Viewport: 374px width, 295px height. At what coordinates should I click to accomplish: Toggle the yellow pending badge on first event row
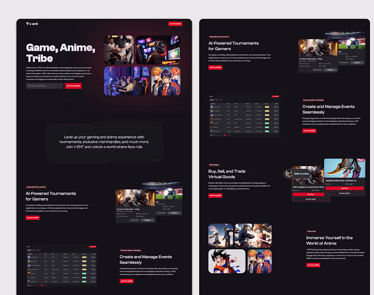84,257
